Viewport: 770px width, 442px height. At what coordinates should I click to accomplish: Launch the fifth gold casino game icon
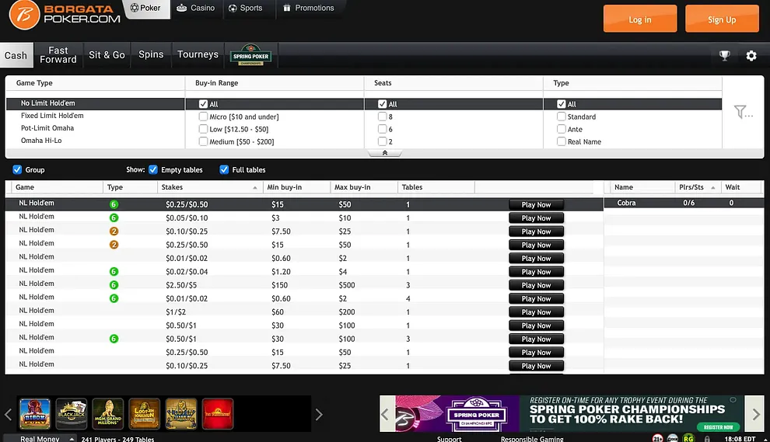pos(180,413)
